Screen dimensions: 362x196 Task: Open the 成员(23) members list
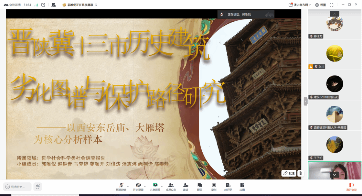[171, 187]
